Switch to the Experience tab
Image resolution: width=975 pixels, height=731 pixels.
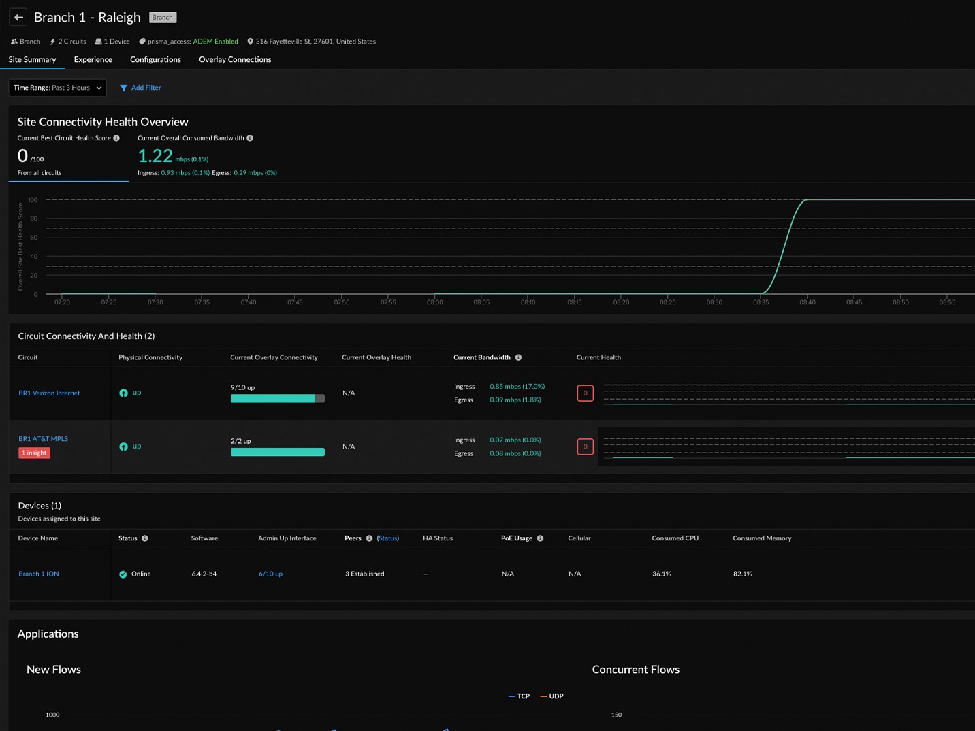tap(93, 60)
